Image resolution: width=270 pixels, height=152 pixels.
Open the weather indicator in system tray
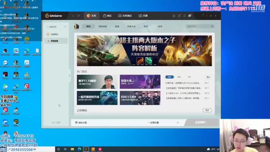coord(212,149)
